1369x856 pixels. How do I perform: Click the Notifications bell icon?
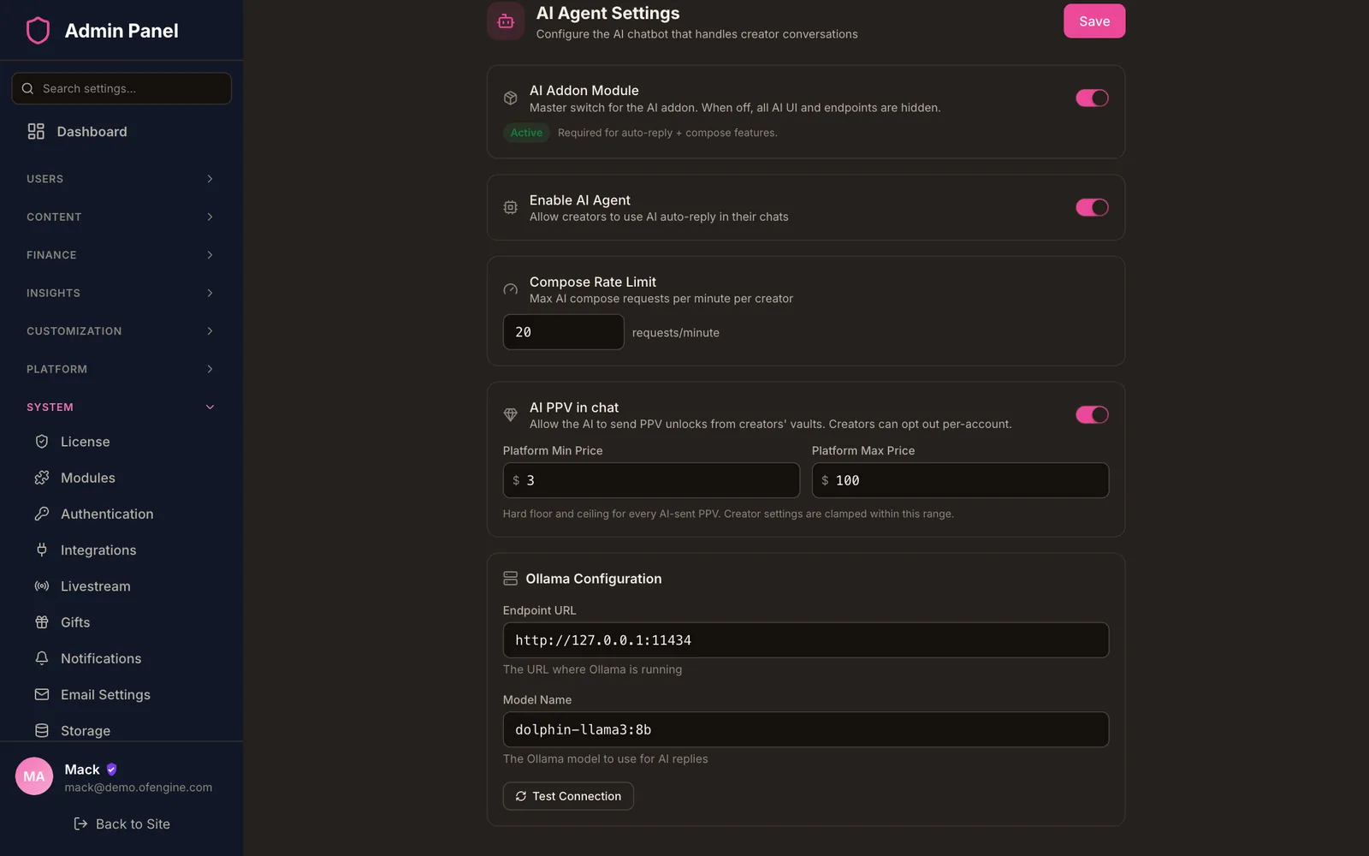[x=42, y=658]
